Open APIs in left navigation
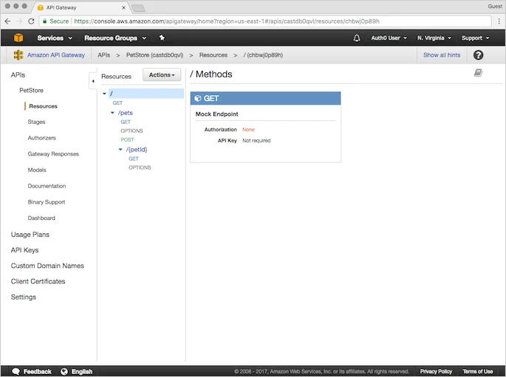 (x=18, y=75)
